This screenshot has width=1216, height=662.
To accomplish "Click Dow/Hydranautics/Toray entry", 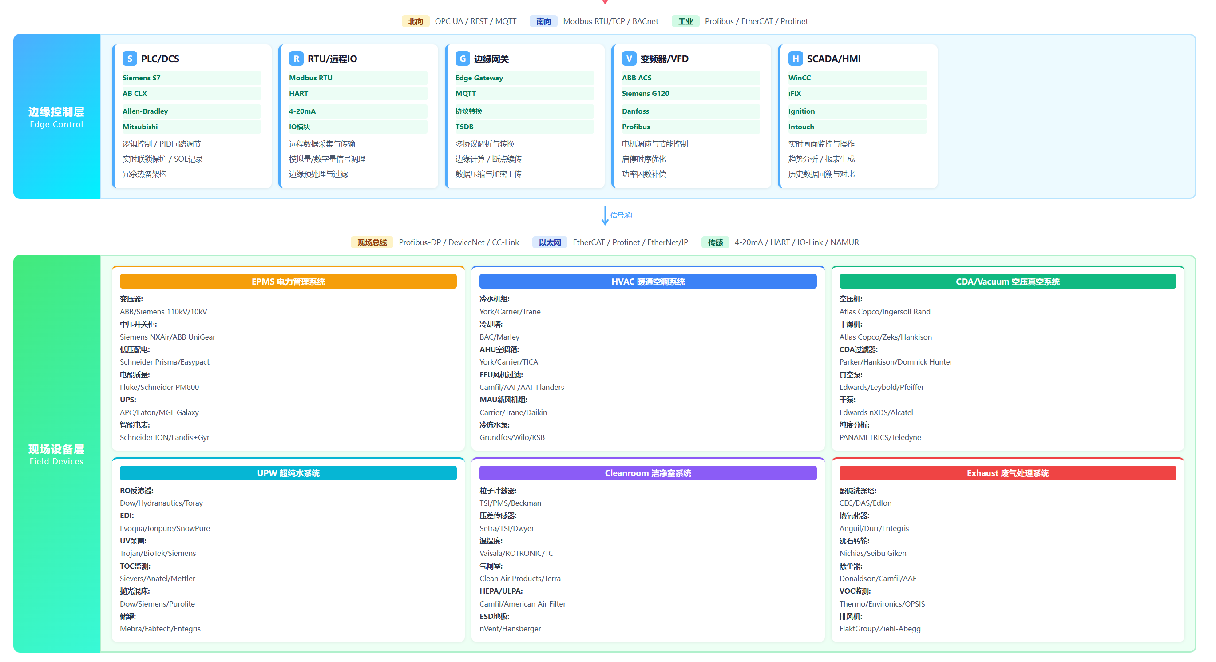I will pos(162,503).
